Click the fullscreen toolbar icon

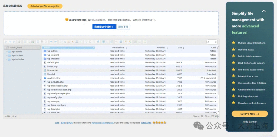click(145, 42)
